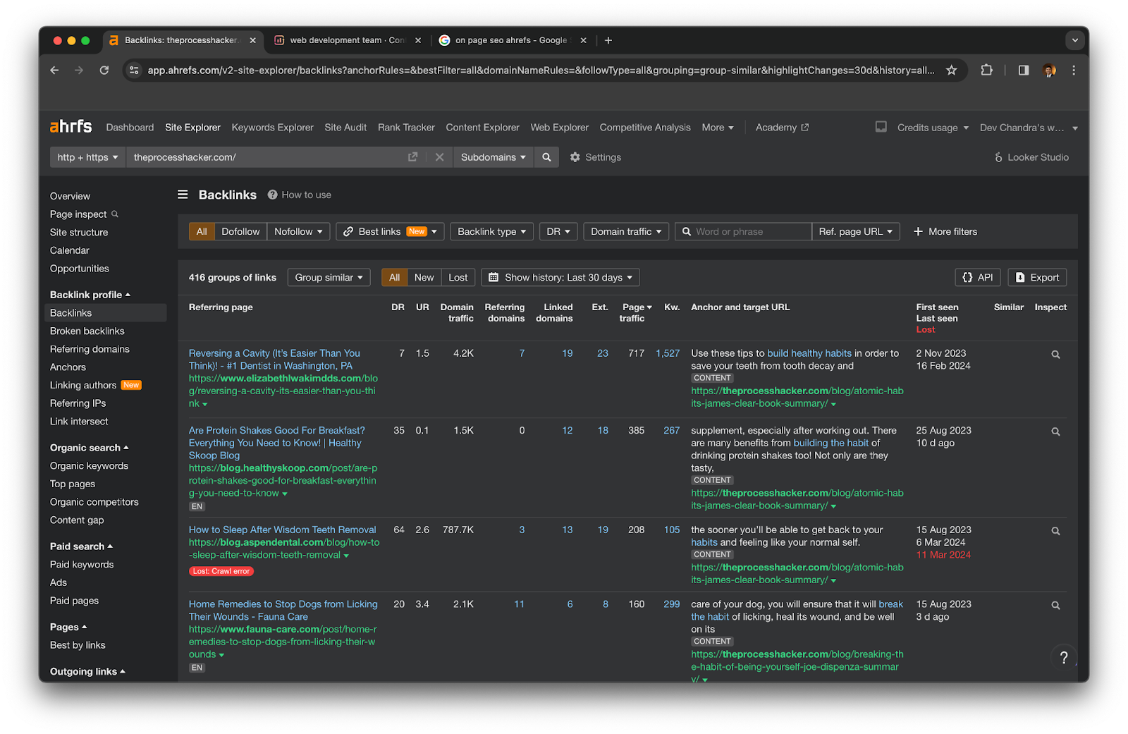The image size is (1128, 734).
Task: Open Site Audit
Action: [345, 128]
